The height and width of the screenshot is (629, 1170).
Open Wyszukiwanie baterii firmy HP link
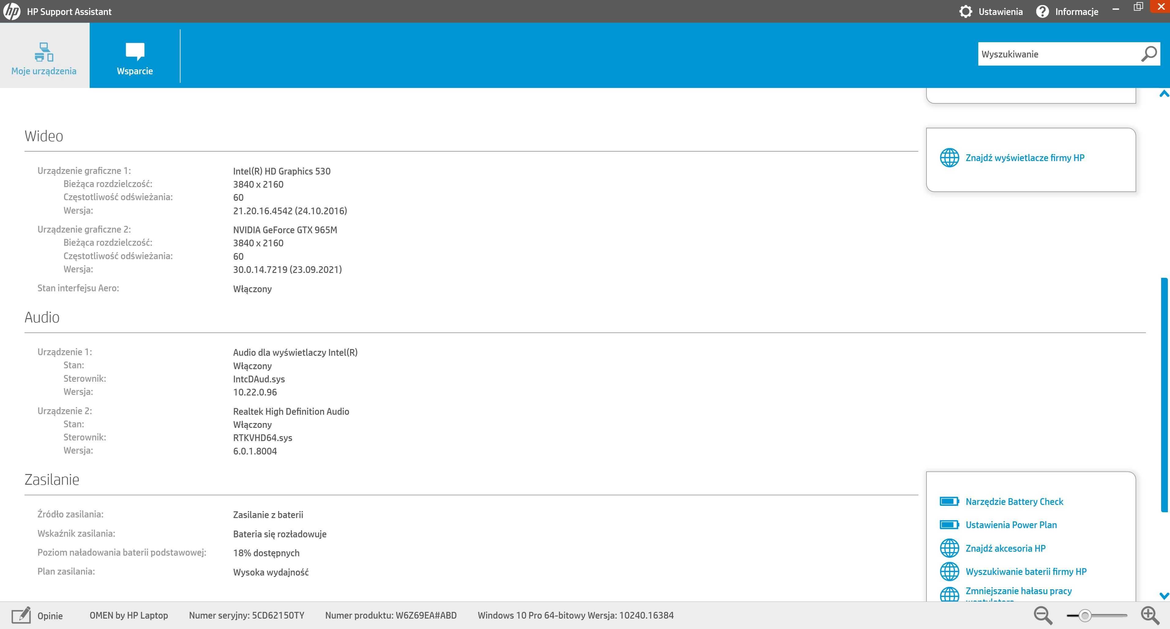[x=1026, y=571]
